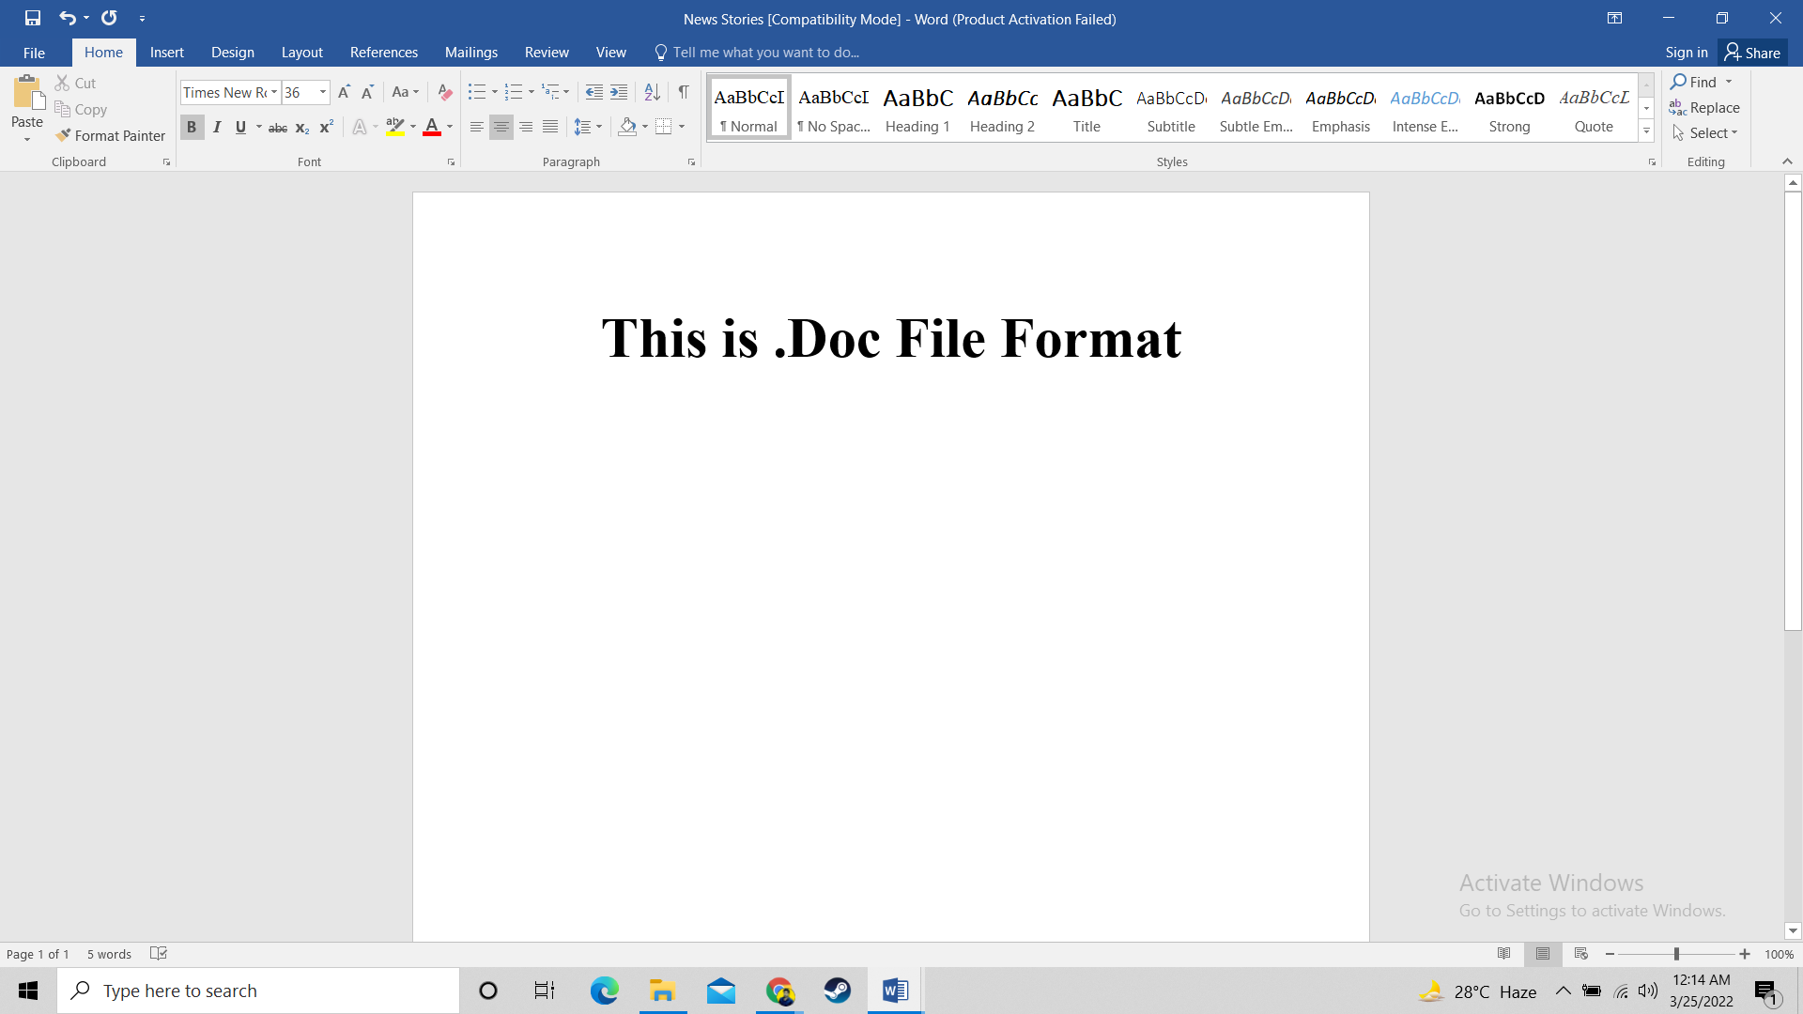Toggle Italic formatting
Viewport: 1803px width, 1014px height.
(217, 127)
